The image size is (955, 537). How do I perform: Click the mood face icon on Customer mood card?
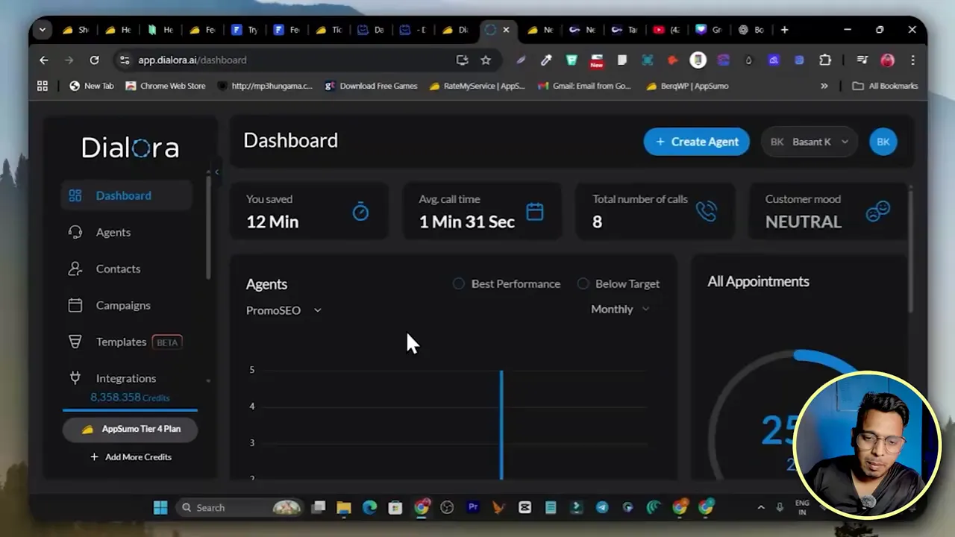(877, 212)
